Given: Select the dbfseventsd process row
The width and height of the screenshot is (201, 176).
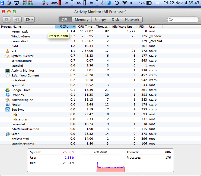Looking at the screenshot, I should tap(100, 139).
